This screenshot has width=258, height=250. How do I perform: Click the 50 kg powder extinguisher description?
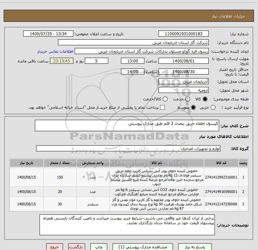(x=157, y=204)
